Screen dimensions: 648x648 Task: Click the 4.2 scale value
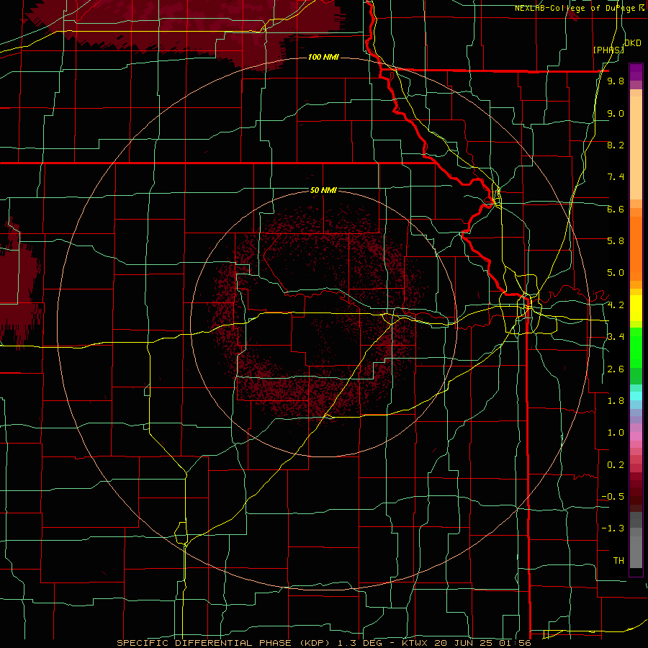tap(616, 305)
